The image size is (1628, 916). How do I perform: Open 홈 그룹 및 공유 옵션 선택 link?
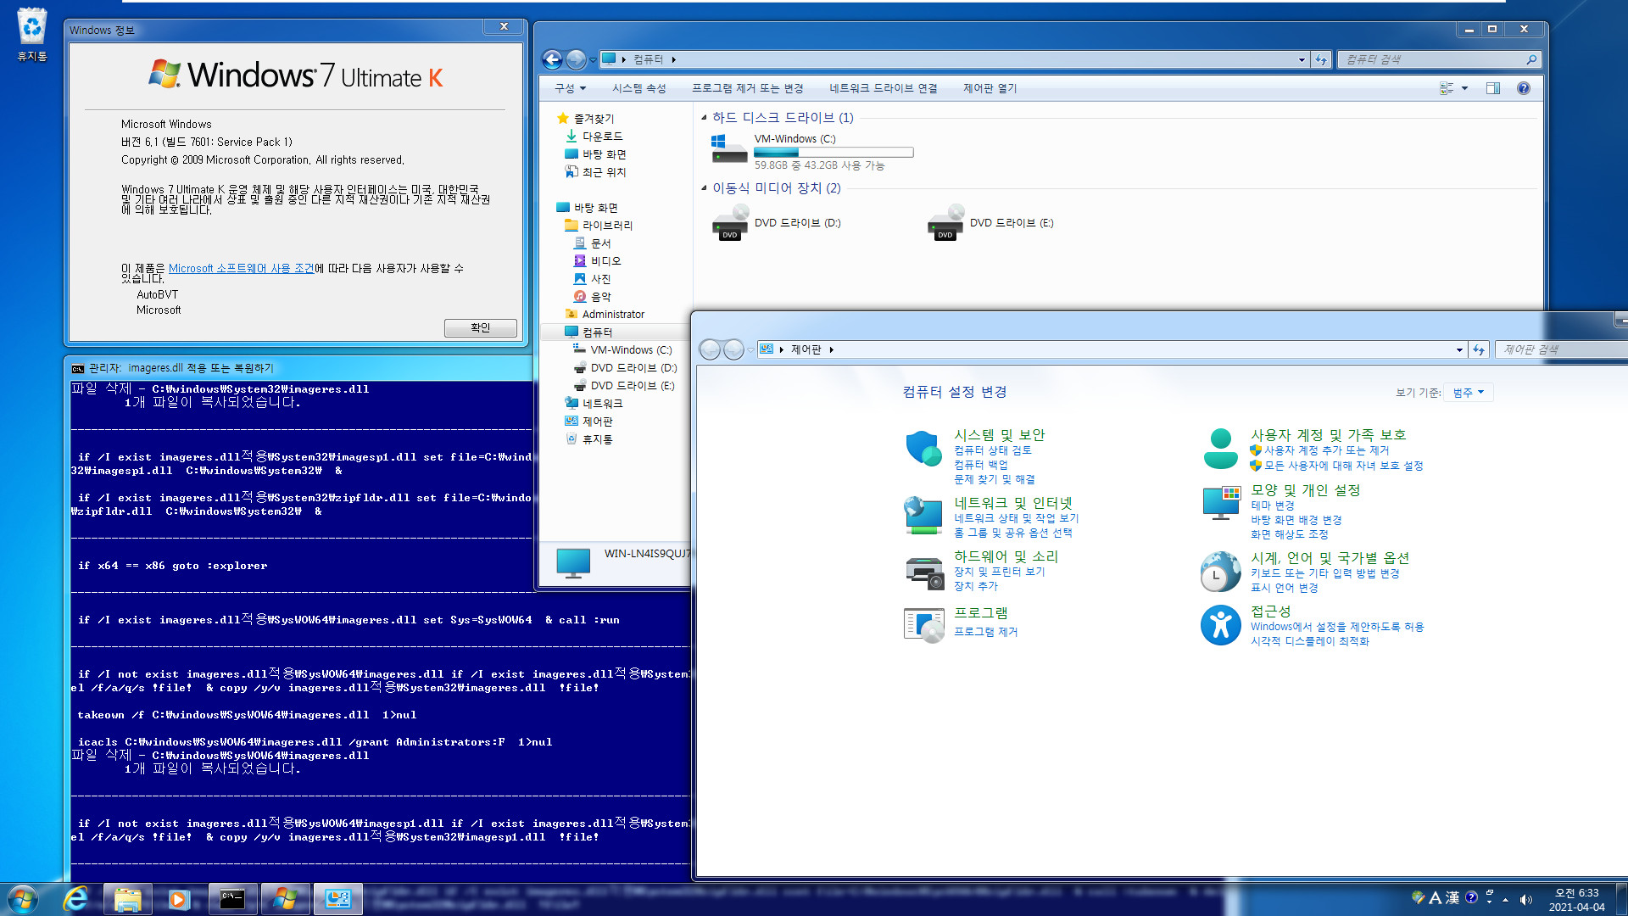click(x=1012, y=533)
